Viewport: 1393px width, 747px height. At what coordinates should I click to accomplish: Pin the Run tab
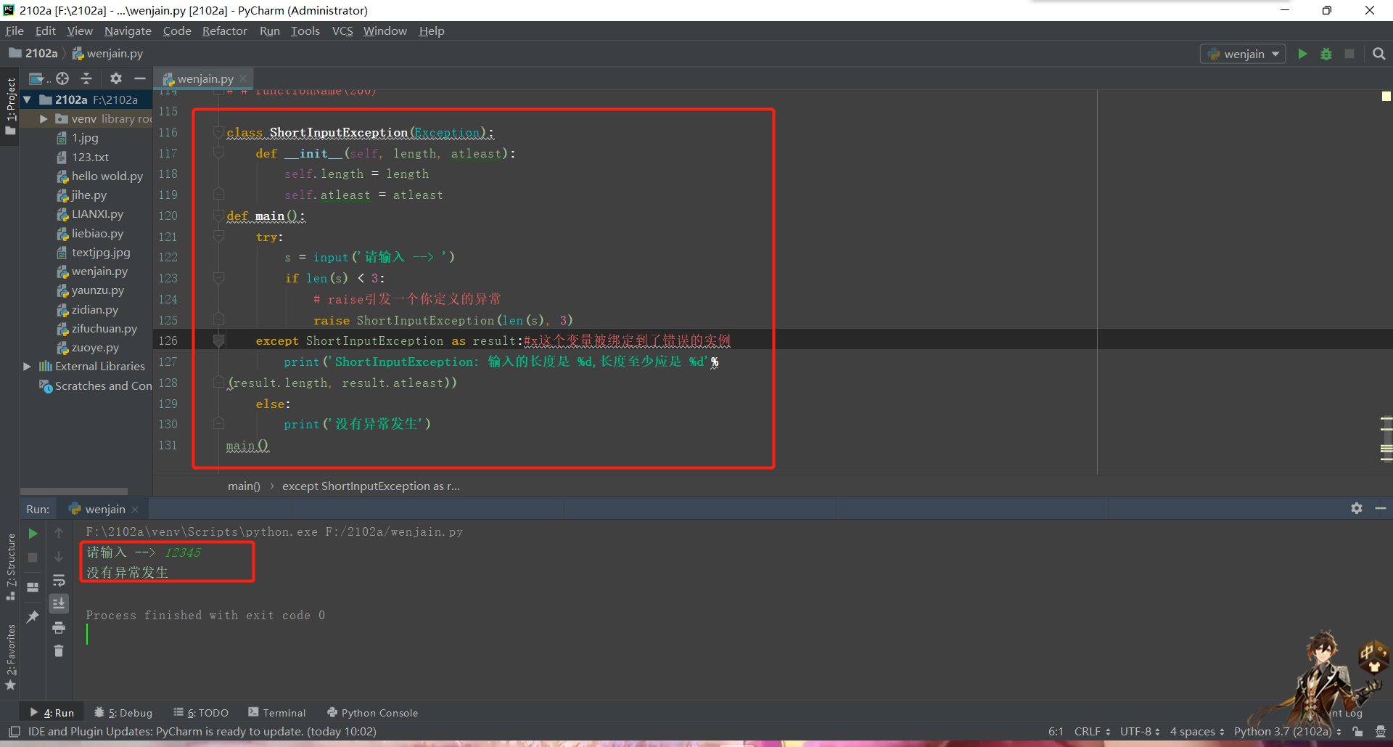pyautogui.click(x=32, y=616)
